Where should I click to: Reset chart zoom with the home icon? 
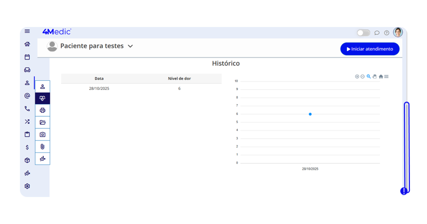coord(381,77)
